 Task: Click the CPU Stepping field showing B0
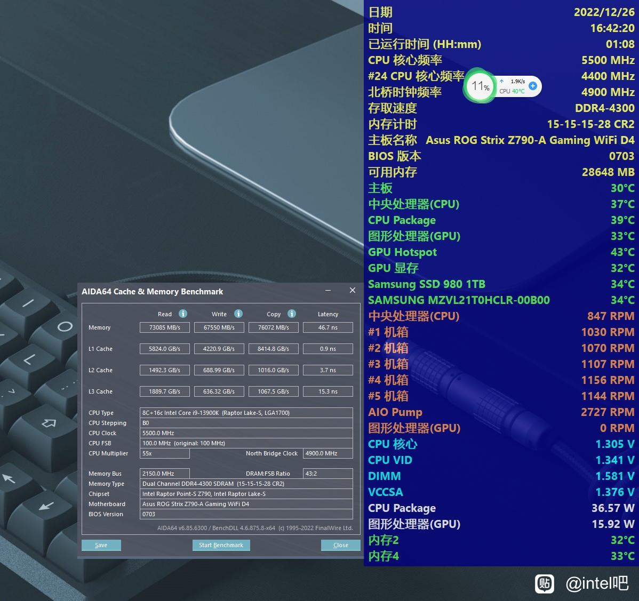tap(246, 423)
